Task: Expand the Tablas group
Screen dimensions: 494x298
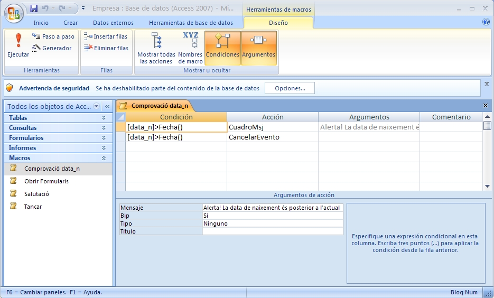Action: point(104,118)
